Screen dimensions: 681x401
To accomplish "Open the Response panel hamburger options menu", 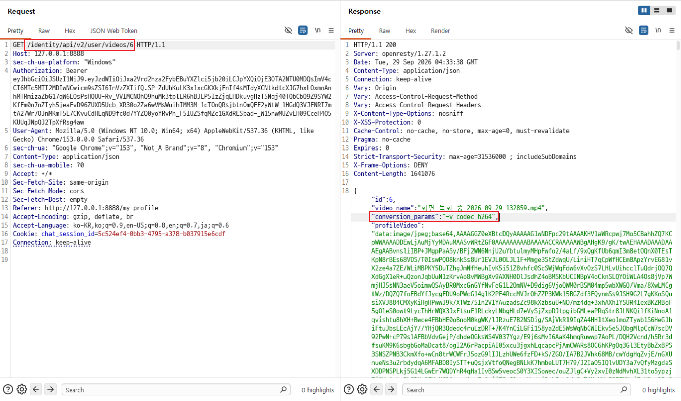I will pos(672,30).
